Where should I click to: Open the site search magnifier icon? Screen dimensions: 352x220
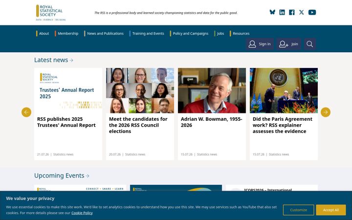(x=310, y=44)
